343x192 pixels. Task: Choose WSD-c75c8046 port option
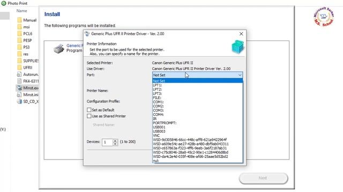tap(198, 152)
